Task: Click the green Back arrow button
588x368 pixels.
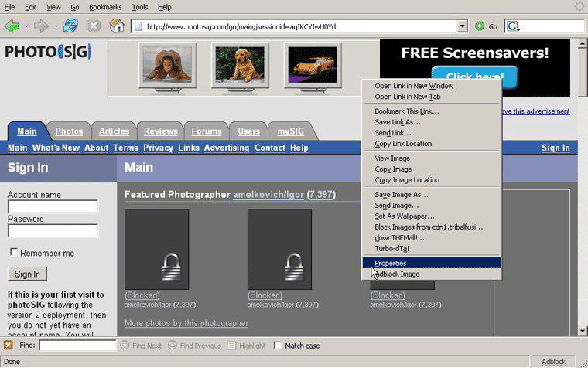Action: 12,26
